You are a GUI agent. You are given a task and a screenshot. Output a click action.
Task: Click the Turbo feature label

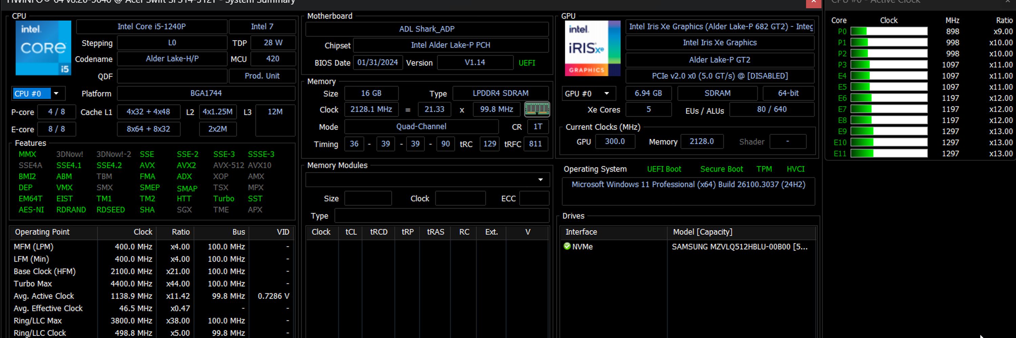(224, 199)
